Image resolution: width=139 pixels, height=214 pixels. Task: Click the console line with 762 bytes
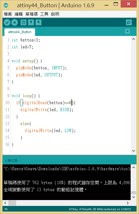(x=67, y=183)
